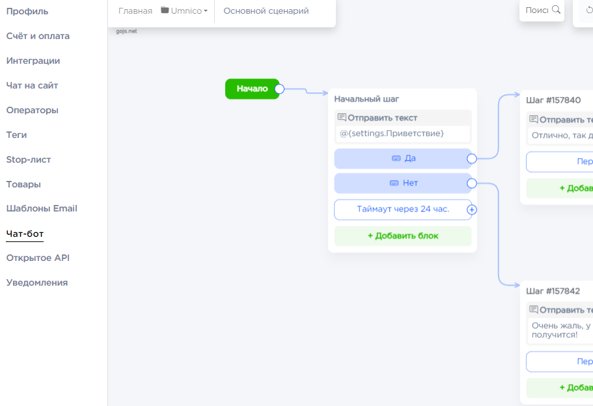This screenshot has width=593, height=406.
Task: Click the message icon in Шаг #157840
Action: [534, 120]
